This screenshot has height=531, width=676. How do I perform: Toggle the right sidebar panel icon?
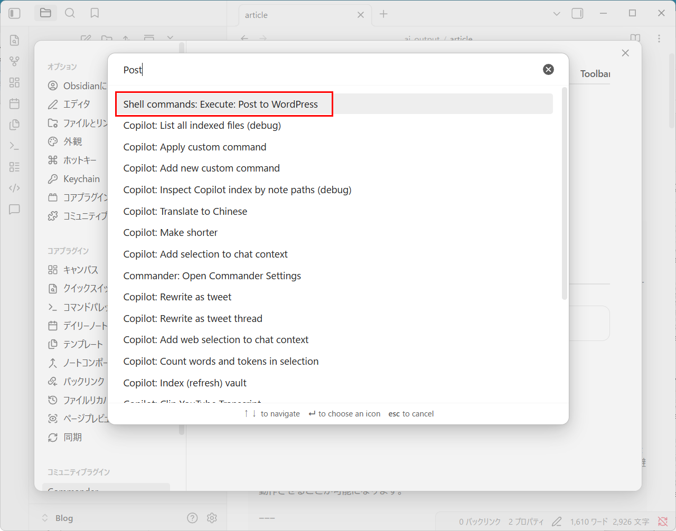[x=577, y=13]
